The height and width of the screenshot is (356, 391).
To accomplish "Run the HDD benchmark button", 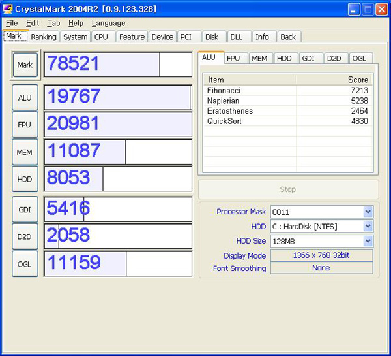I will (25, 179).
